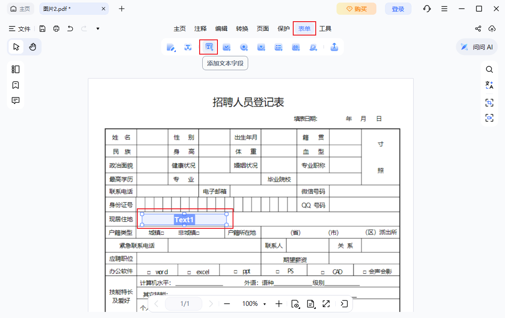Select the add signature field tool
This screenshot has width=505, height=318.
click(x=313, y=47)
